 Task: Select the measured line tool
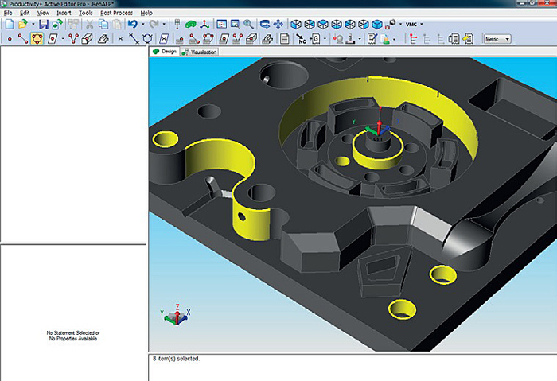(x=23, y=39)
